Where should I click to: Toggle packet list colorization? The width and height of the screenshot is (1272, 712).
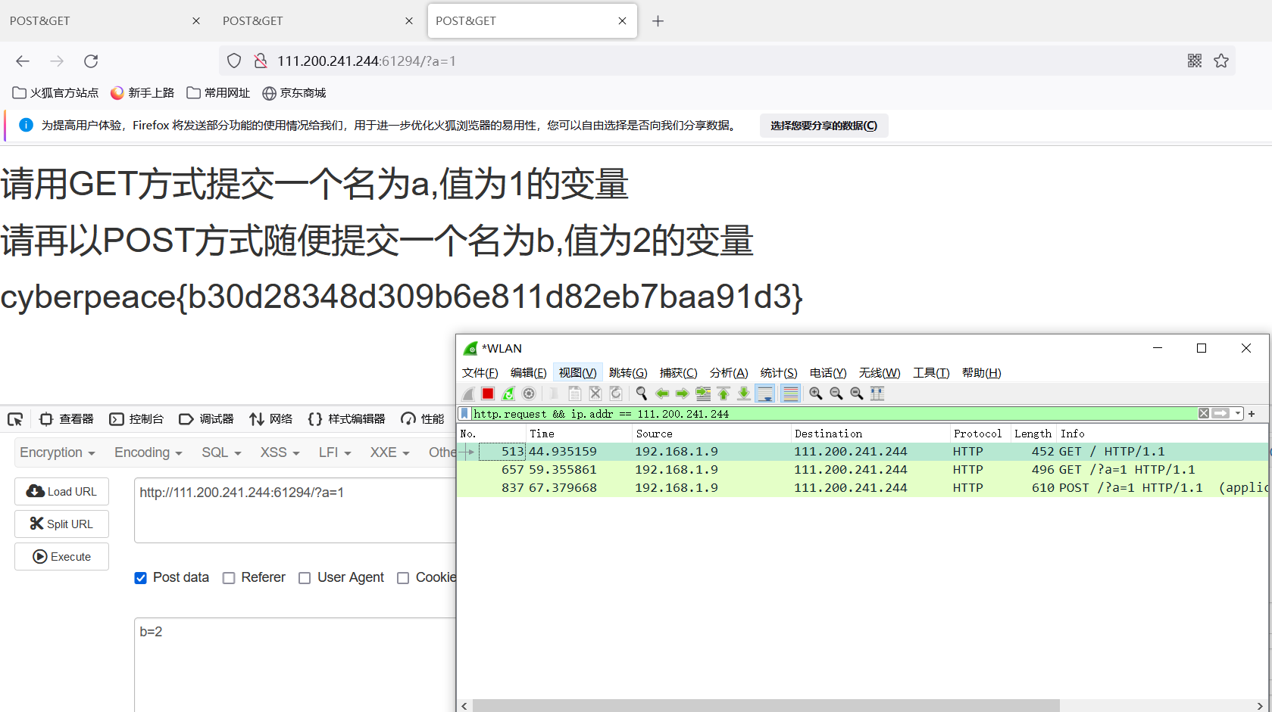click(x=790, y=393)
